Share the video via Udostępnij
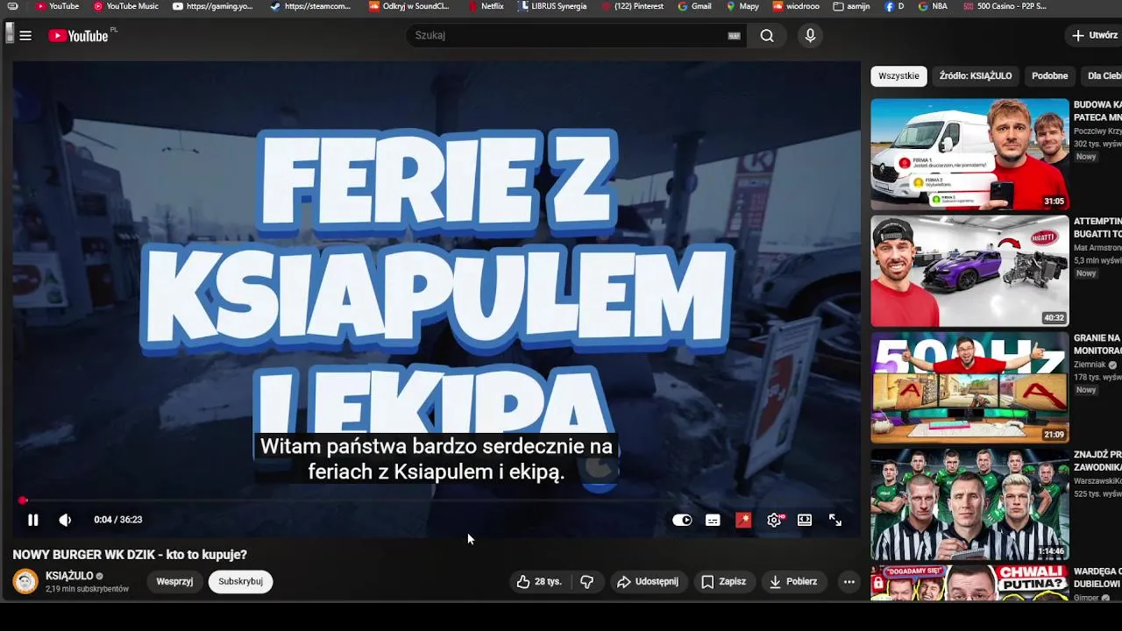 tap(647, 581)
